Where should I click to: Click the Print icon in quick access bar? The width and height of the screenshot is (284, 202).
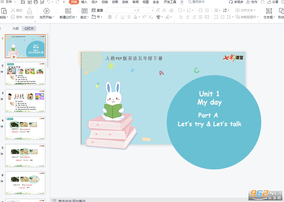36,2
